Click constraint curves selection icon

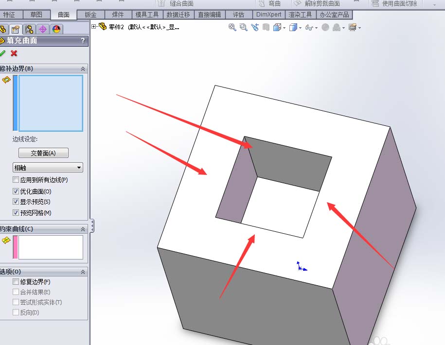point(6,241)
